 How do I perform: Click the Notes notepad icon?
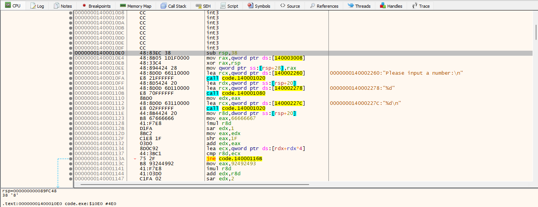tap(57, 6)
